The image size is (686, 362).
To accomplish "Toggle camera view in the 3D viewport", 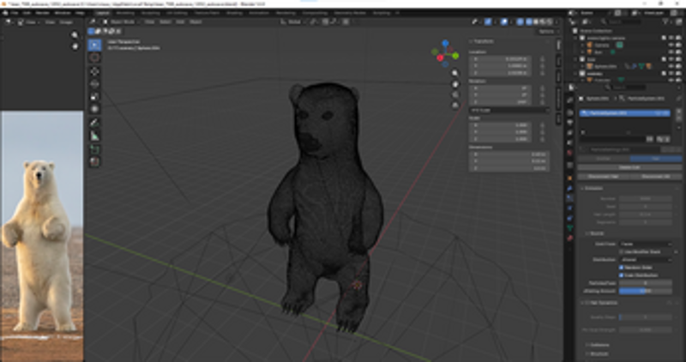I will point(455,94).
